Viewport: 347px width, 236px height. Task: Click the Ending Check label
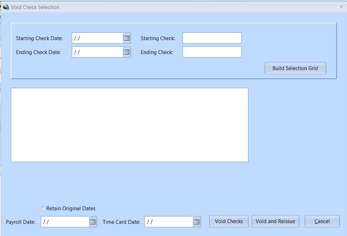(x=157, y=52)
